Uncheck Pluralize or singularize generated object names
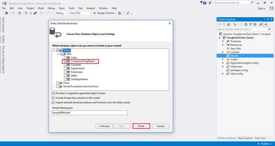The height and width of the screenshot is (146, 275). [x=53, y=93]
